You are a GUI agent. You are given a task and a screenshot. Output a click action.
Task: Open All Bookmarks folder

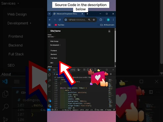point(107,25)
